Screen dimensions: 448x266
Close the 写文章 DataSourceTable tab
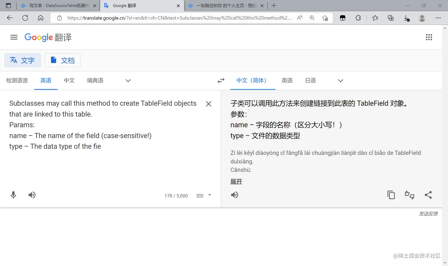(x=95, y=6)
